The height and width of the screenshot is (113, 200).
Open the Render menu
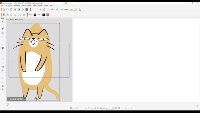tap(29, 6)
